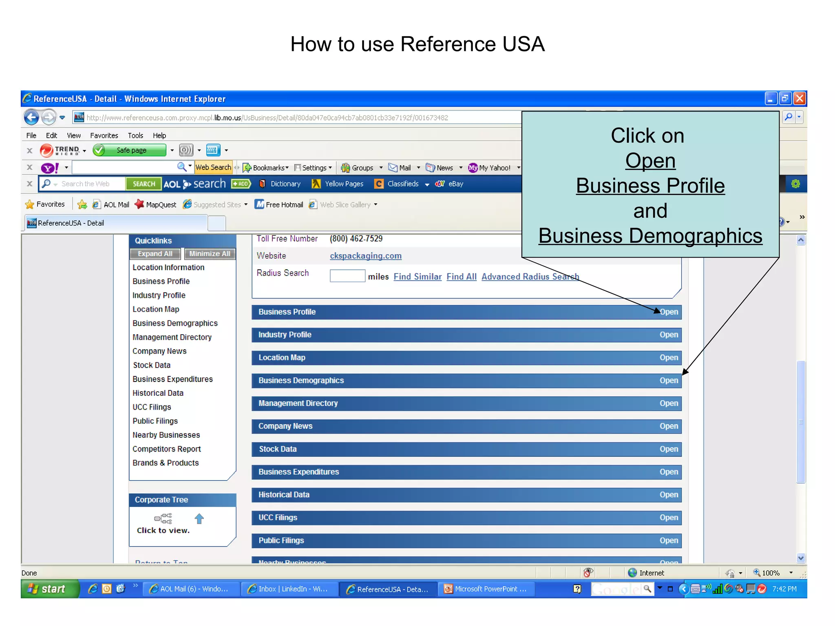Click Open on Stock Data bar
835x626 pixels.
click(x=669, y=449)
